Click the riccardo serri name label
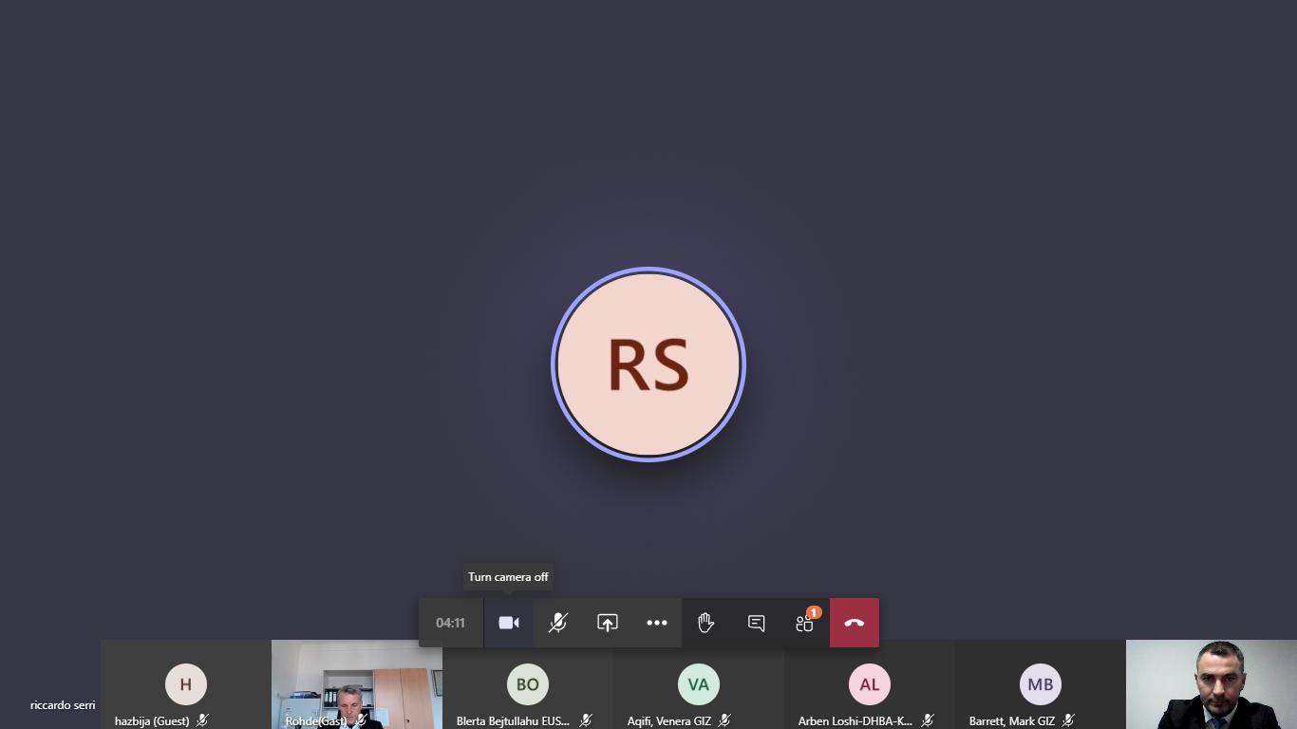The width and height of the screenshot is (1297, 729). point(63,705)
